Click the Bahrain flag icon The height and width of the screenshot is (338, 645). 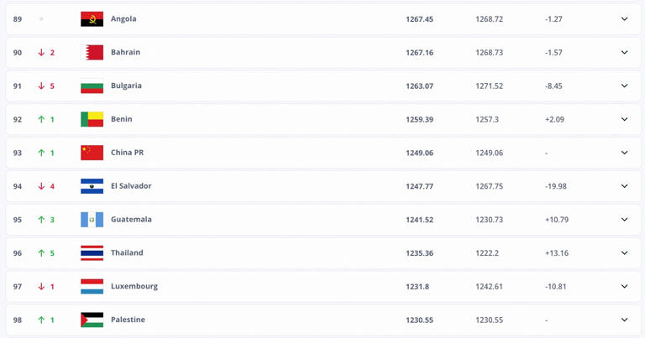92,53
